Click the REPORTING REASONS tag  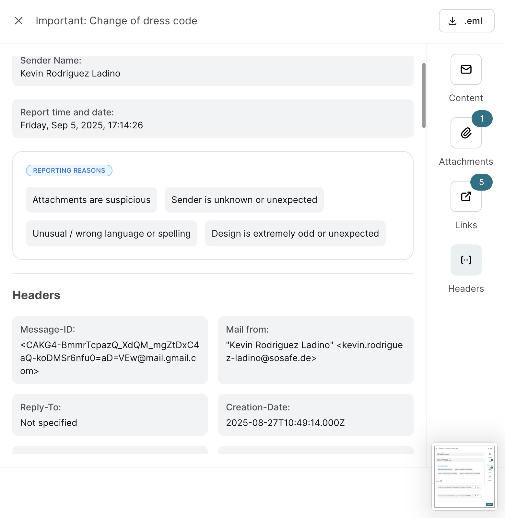[69, 171]
